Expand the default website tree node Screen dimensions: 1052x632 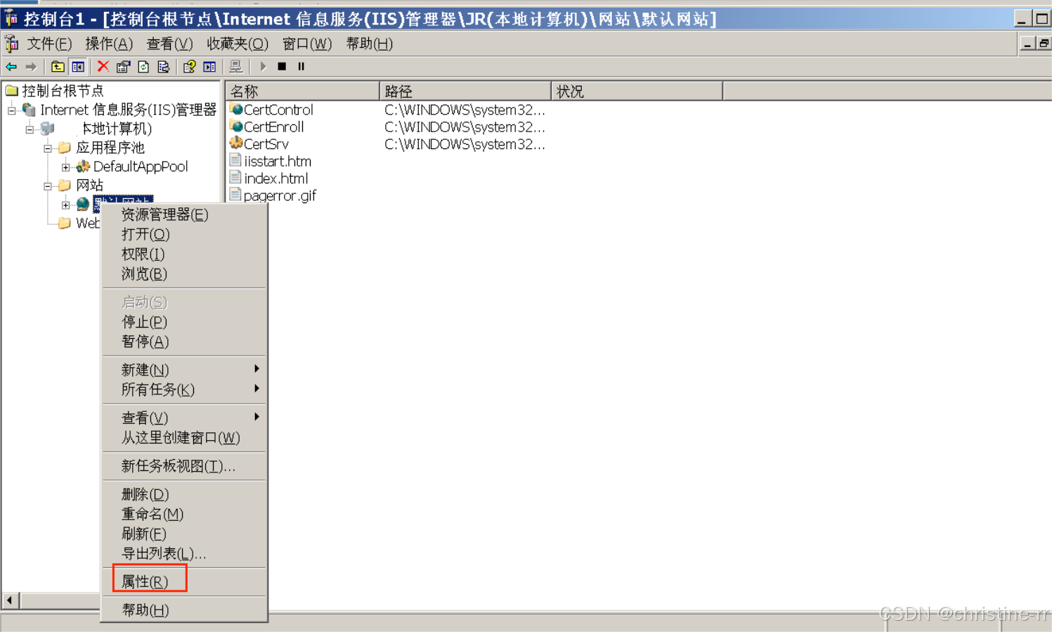(66, 205)
